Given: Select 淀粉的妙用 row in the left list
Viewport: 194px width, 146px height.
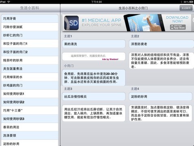Looking at the screenshot, I should (30, 143).
